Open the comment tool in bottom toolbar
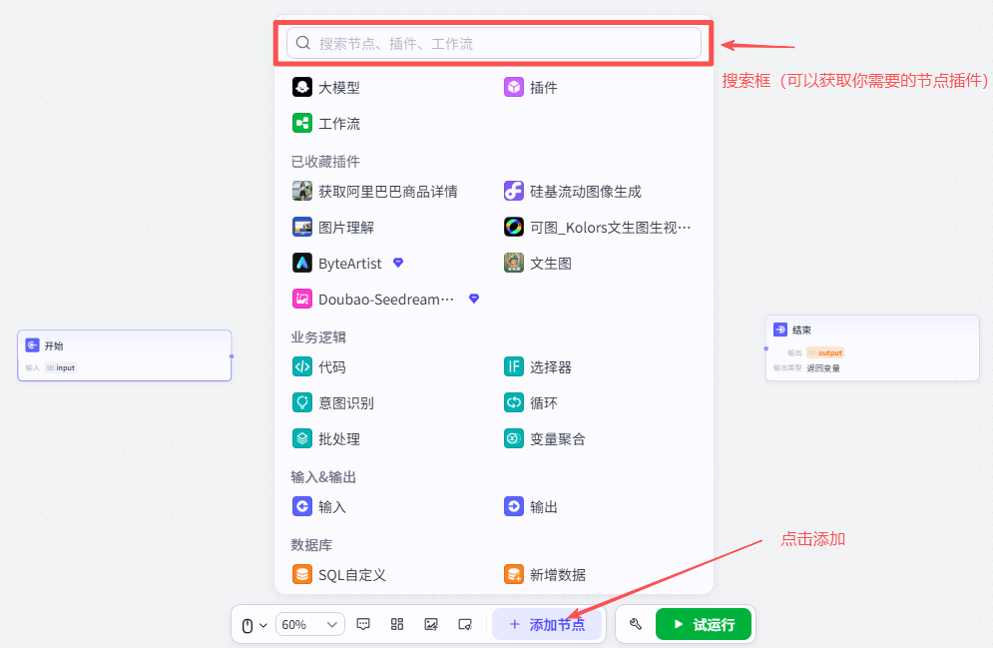 tap(363, 624)
